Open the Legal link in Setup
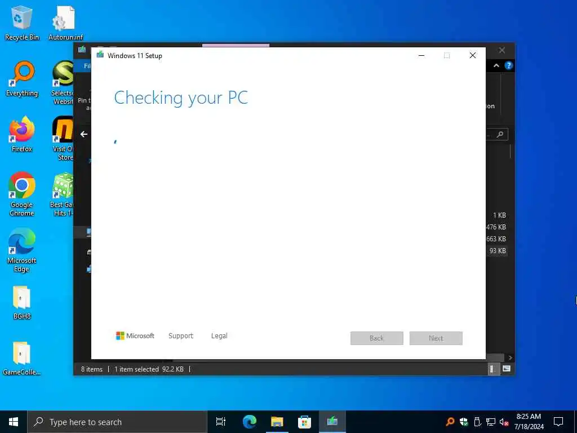 (x=219, y=336)
